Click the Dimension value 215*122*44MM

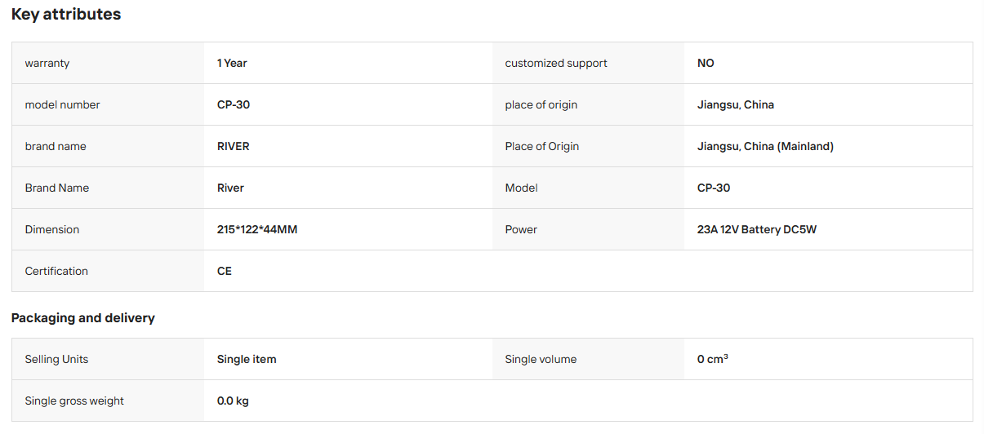pos(257,229)
